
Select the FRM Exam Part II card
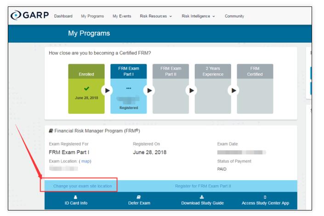(171, 89)
